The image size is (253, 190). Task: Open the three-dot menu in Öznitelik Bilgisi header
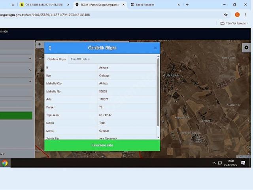pyautogui.click(x=50, y=48)
